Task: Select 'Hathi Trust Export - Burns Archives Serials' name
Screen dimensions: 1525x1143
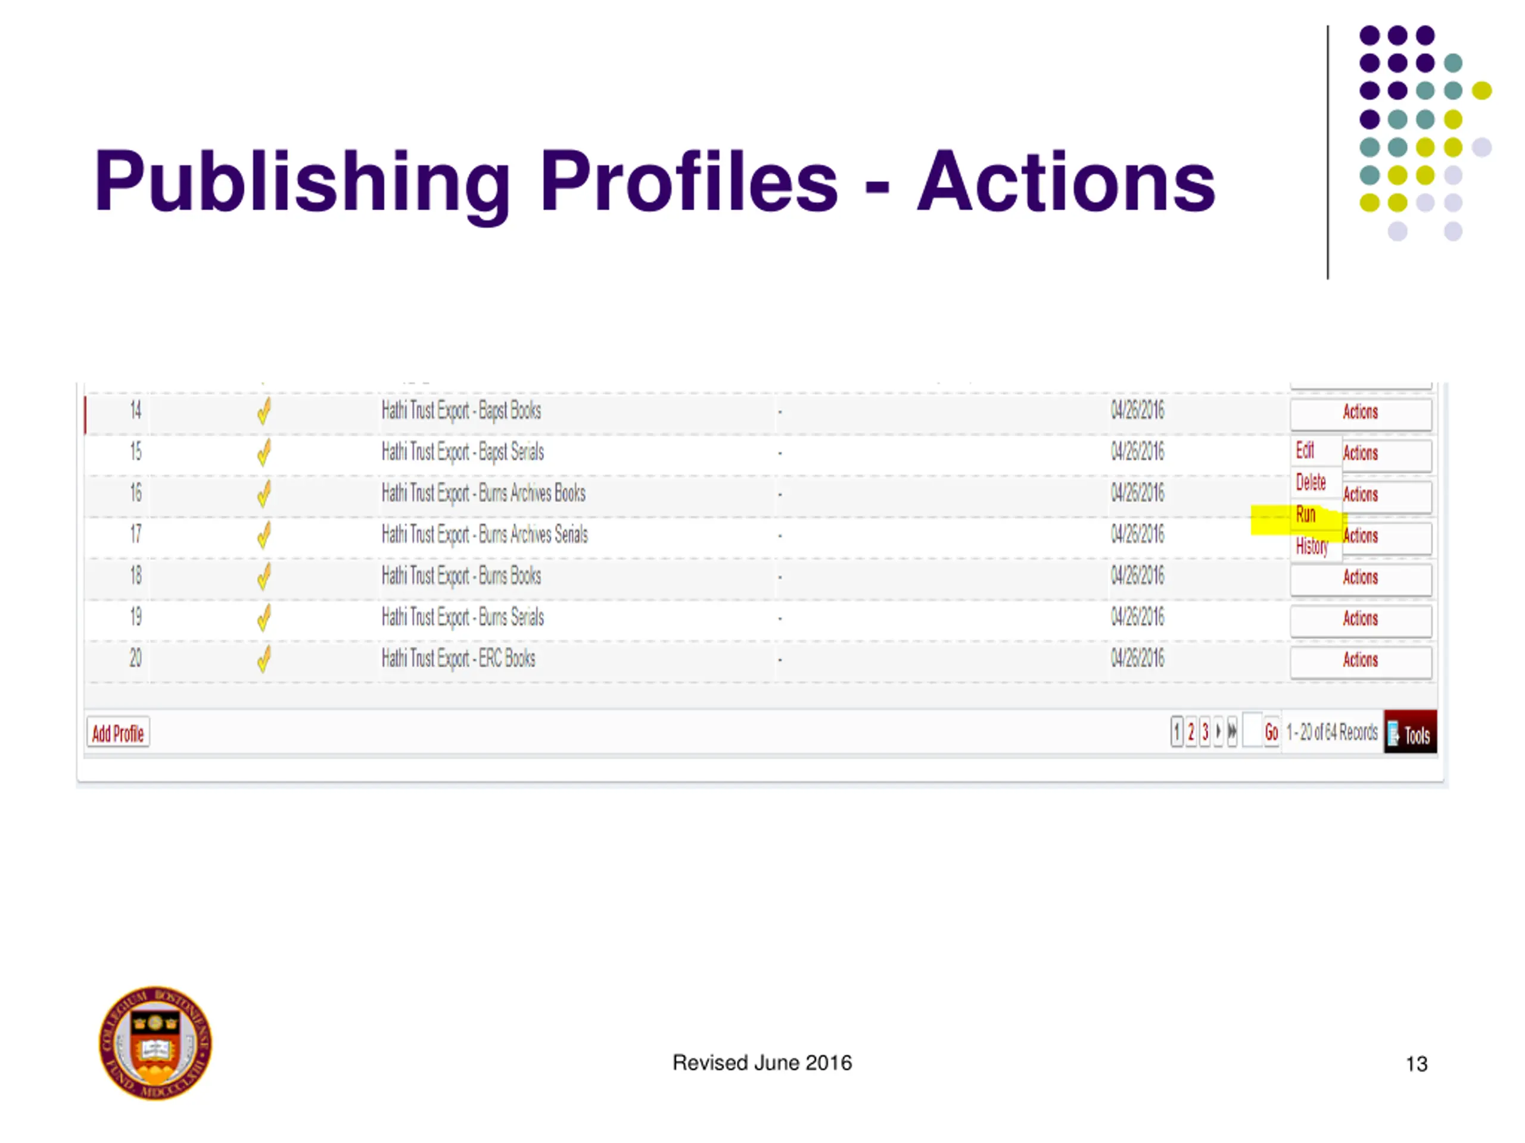Action: tap(485, 535)
